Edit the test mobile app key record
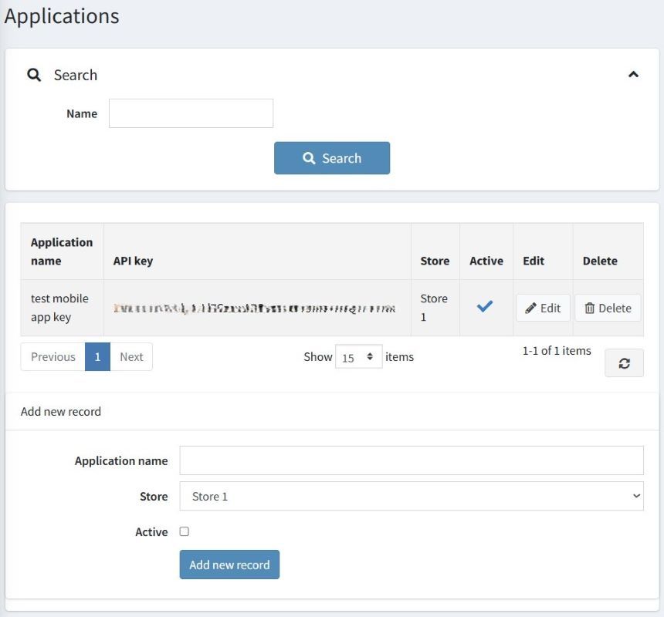This screenshot has height=617, width=664. (x=543, y=308)
